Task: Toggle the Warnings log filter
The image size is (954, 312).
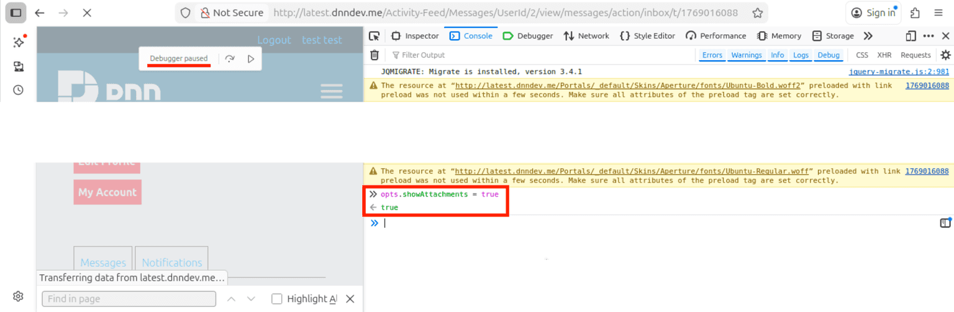Action: (x=746, y=55)
